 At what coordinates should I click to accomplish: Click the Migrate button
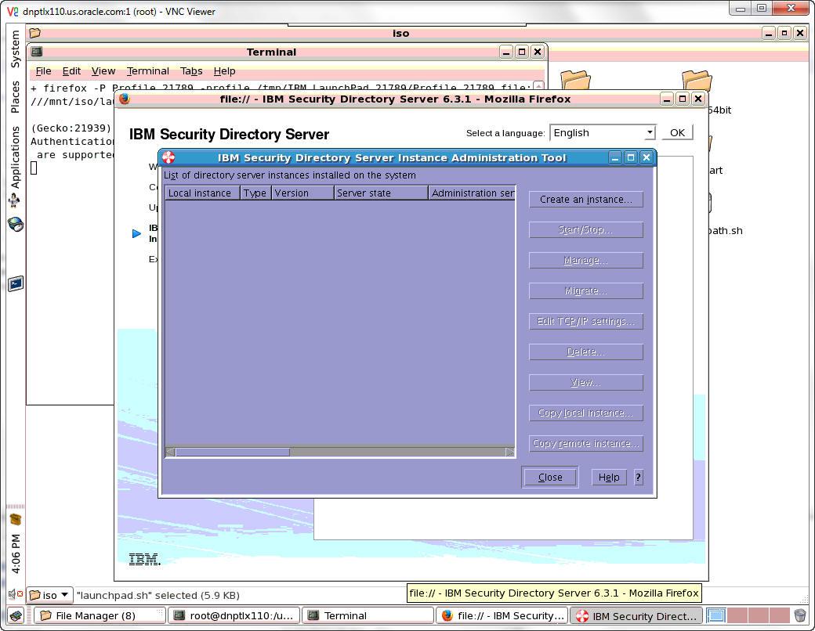[x=586, y=290]
